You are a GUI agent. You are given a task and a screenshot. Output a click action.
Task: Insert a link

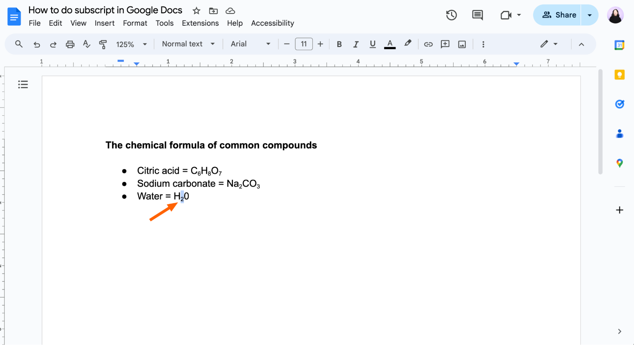(x=428, y=44)
